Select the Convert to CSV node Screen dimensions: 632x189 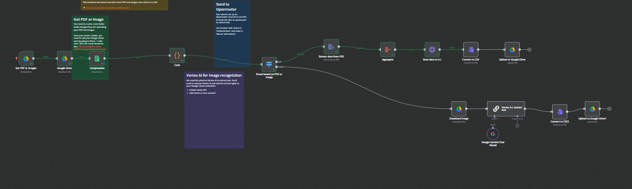pyautogui.click(x=471, y=49)
